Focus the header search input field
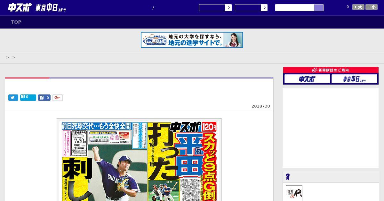 click(295, 8)
